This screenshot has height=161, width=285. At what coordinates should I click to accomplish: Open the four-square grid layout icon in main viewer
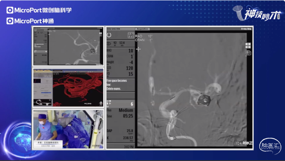pos(248,46)
